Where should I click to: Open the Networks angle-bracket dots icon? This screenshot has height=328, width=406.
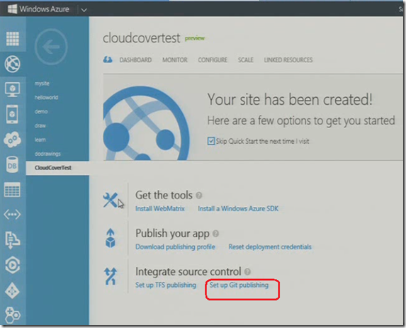point(12,215)
